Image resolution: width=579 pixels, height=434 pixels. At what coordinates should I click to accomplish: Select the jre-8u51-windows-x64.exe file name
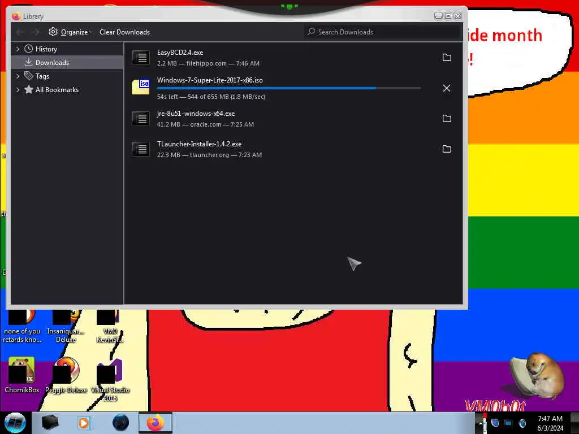tap(196, 113)
